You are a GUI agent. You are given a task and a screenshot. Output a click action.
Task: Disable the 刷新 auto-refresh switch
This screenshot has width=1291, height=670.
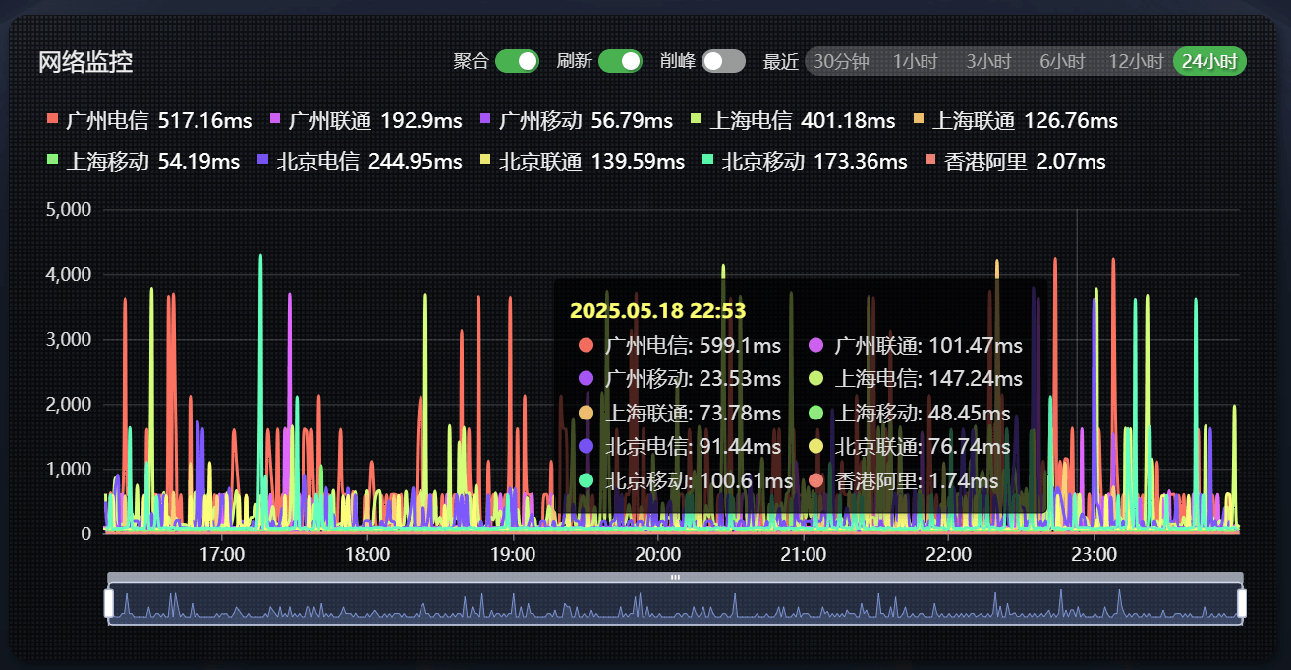(x=620, y=61)
